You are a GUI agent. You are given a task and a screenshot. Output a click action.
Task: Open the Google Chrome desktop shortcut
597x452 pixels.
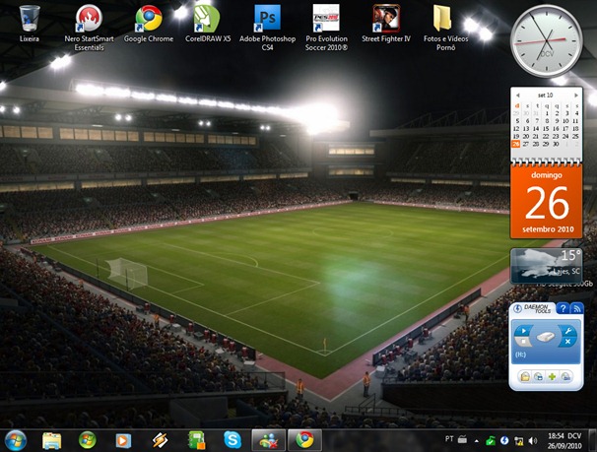(x=149, y=24)
